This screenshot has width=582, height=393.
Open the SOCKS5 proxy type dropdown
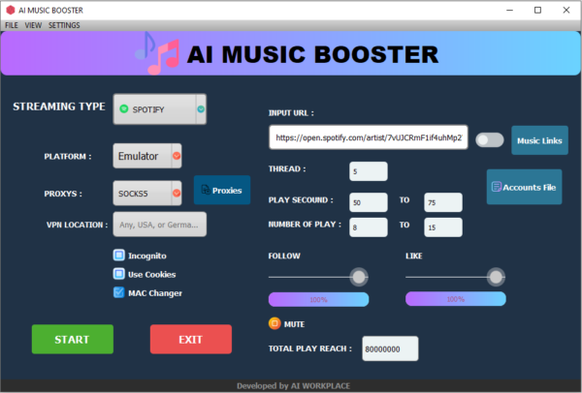click(147, 193)
